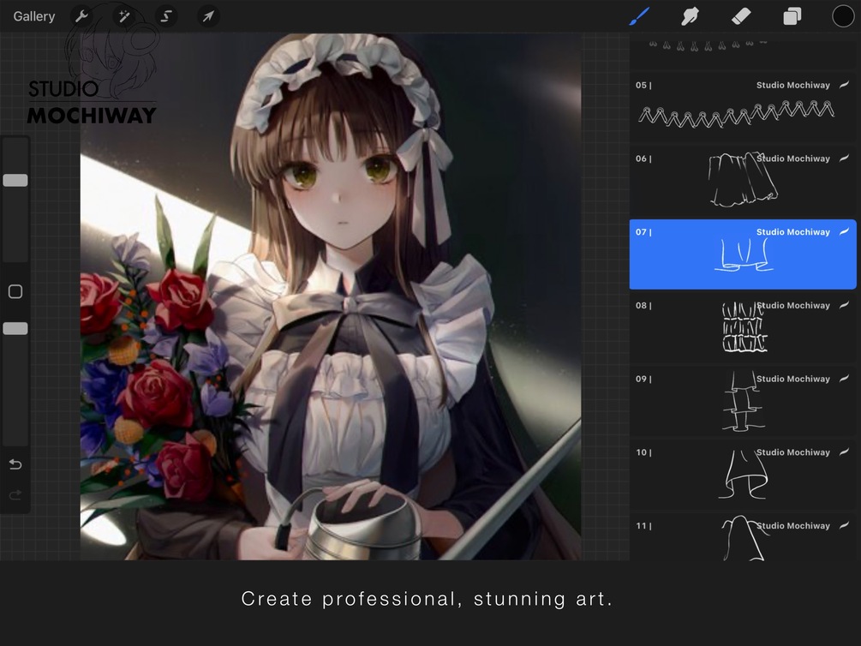
Task: Click the "10 |" brush label
Action: (643, 452)
